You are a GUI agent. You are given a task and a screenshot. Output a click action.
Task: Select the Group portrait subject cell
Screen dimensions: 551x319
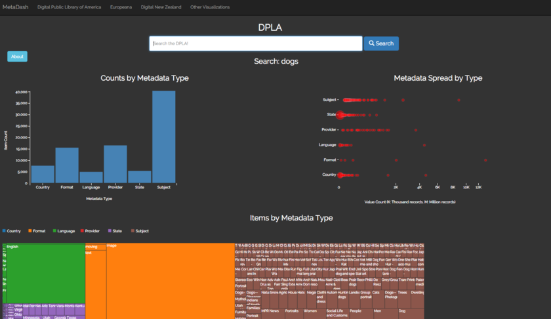[x=366, y=299]
